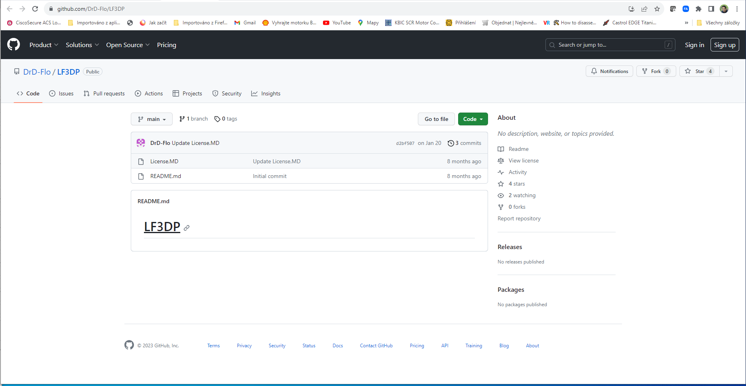View the 1 branch link
Image resolution: width=746 pixels, height=386 pixels.
pos(194,119)
